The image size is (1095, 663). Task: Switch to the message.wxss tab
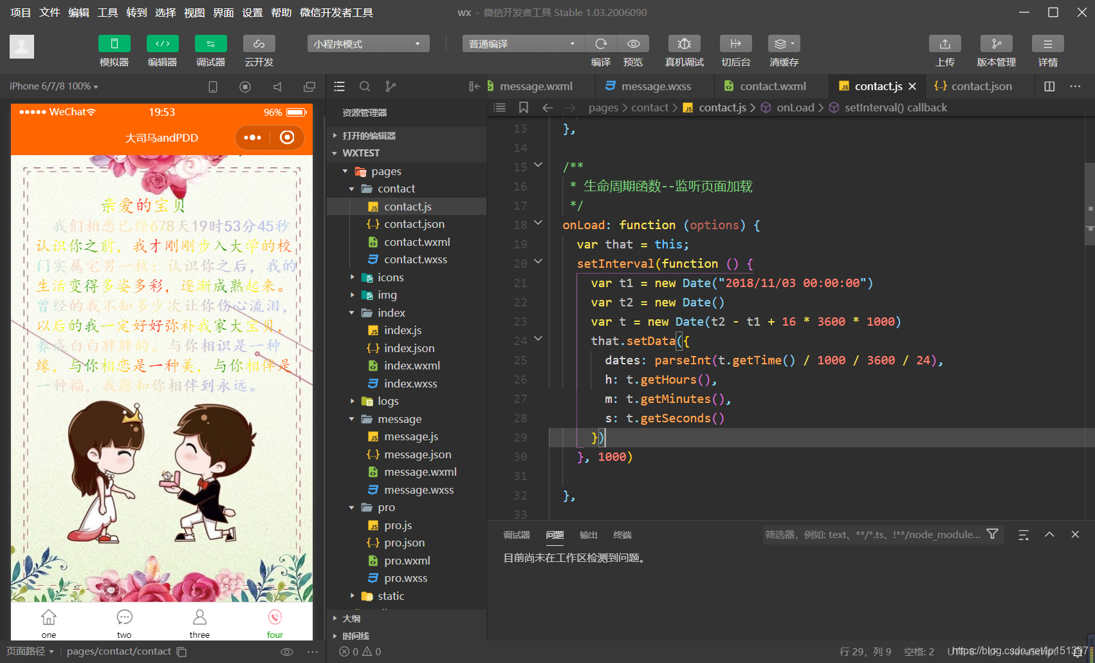tap(656, 86)
